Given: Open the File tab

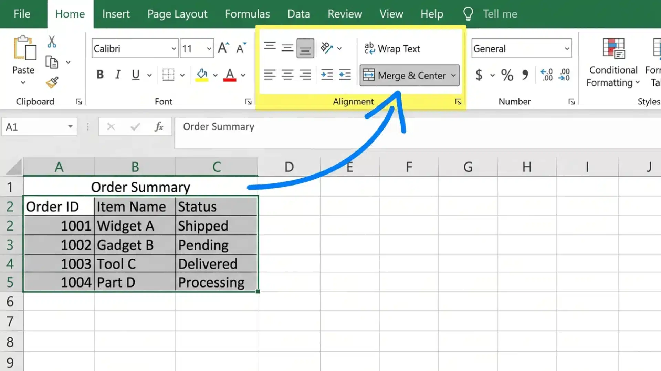Looking at the screenshot, I should [x=22, y=14].
